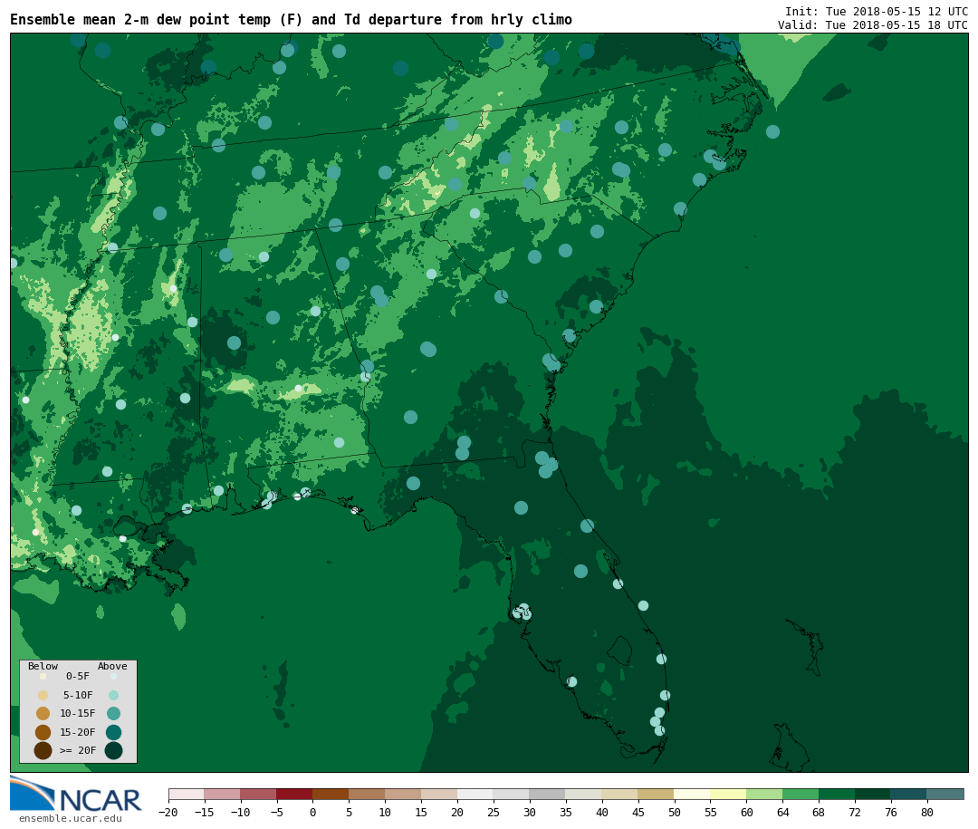Pick the 45 to 50 khaki colorbar swatch

pyautogui.click(x=657, y=794)
